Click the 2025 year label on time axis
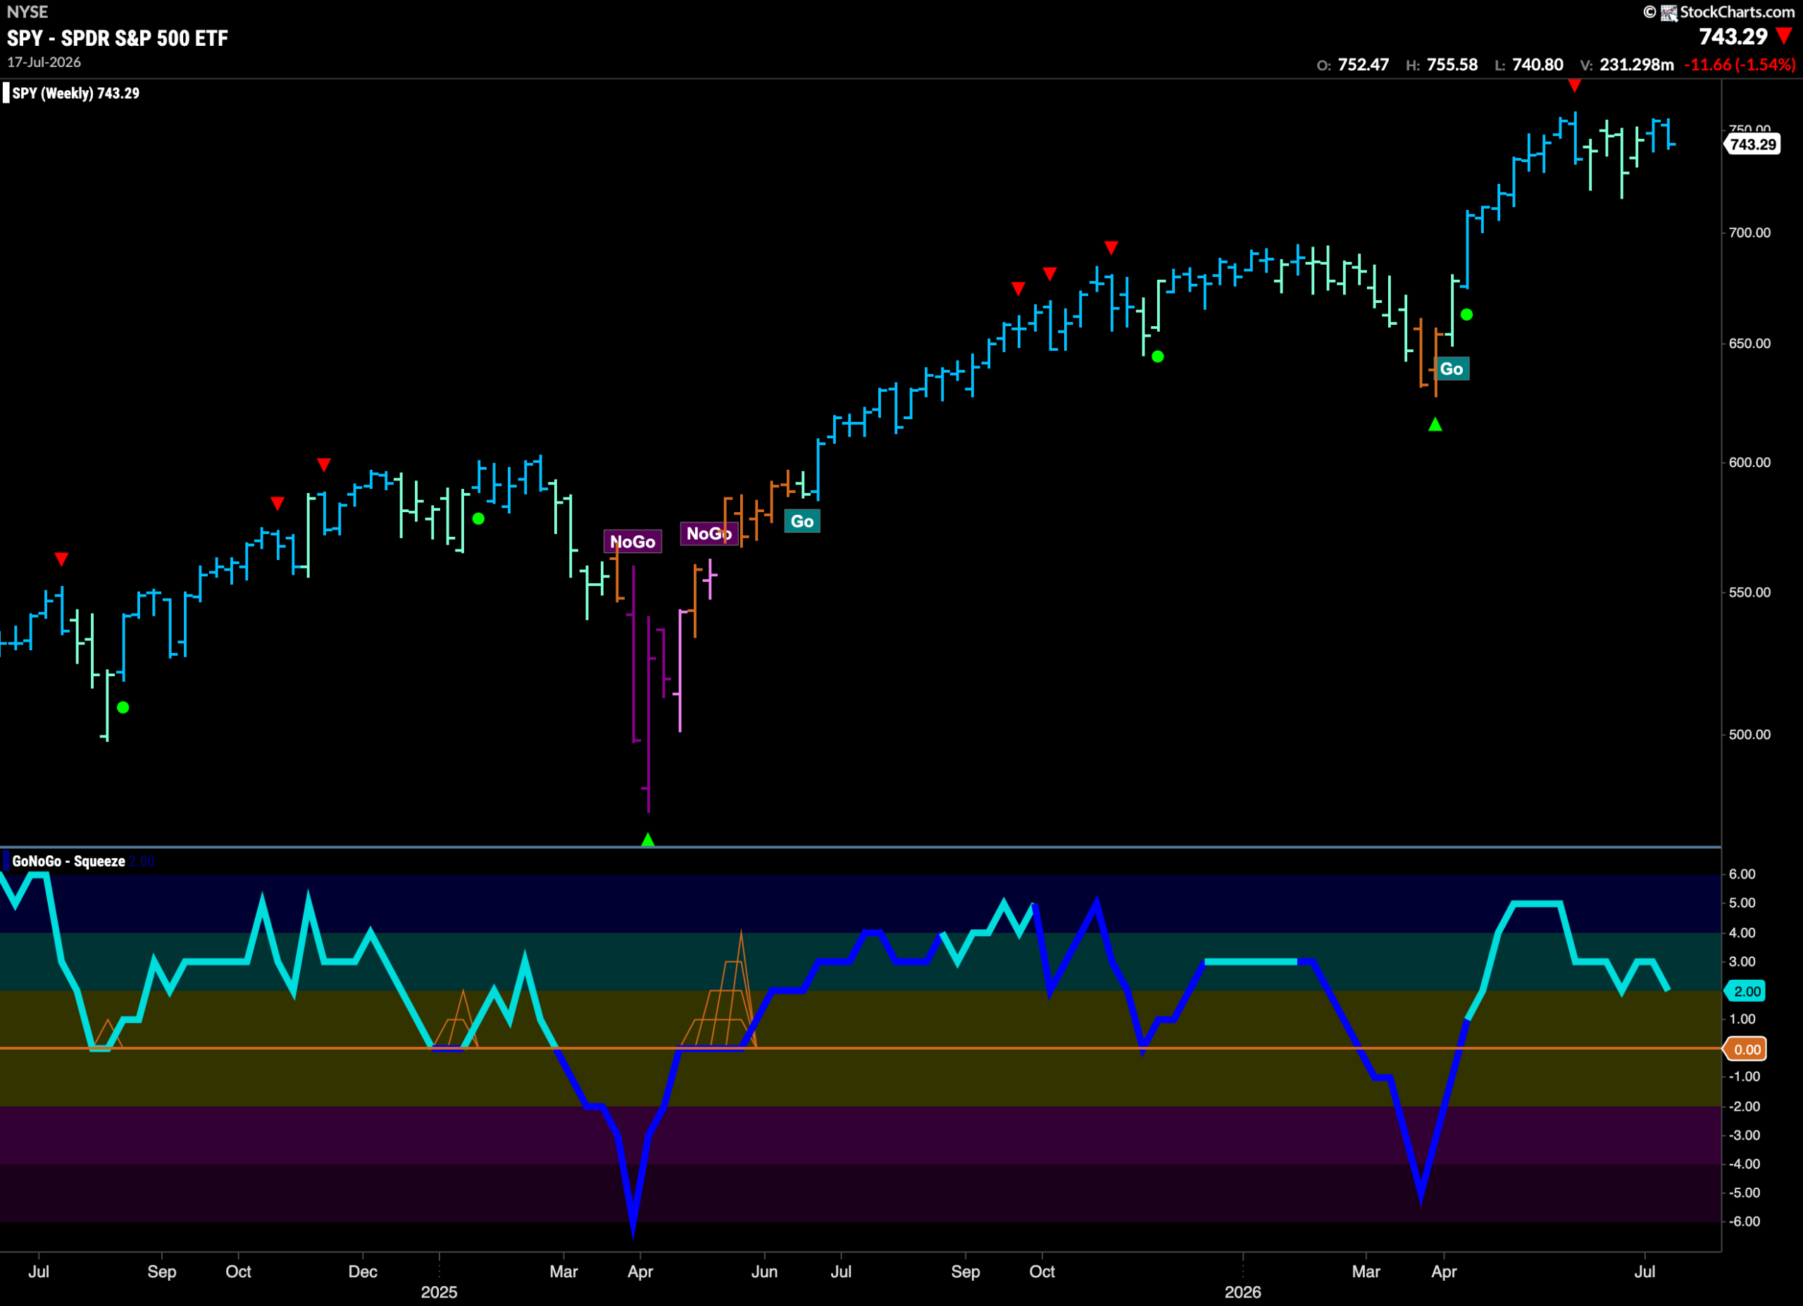 [x=439, y=1292]
